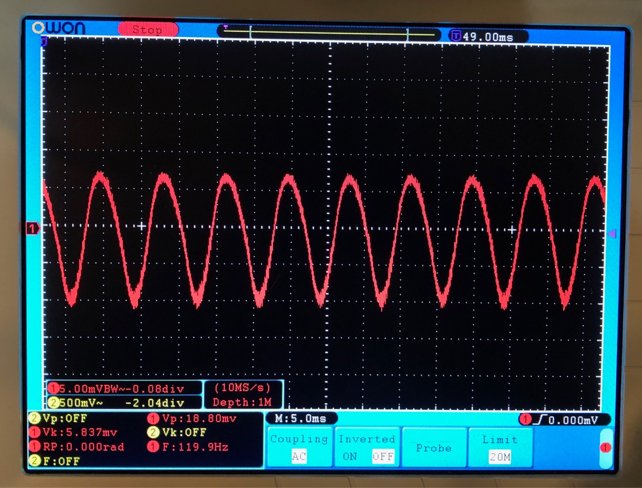Click channel 2 F:OFF measurement
This screenshot has height=488, width=642.
click(x=55, y=461)
